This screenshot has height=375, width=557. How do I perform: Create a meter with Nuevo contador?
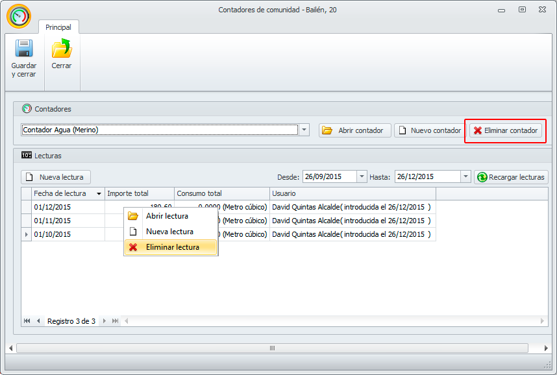(x=428, y=130)
